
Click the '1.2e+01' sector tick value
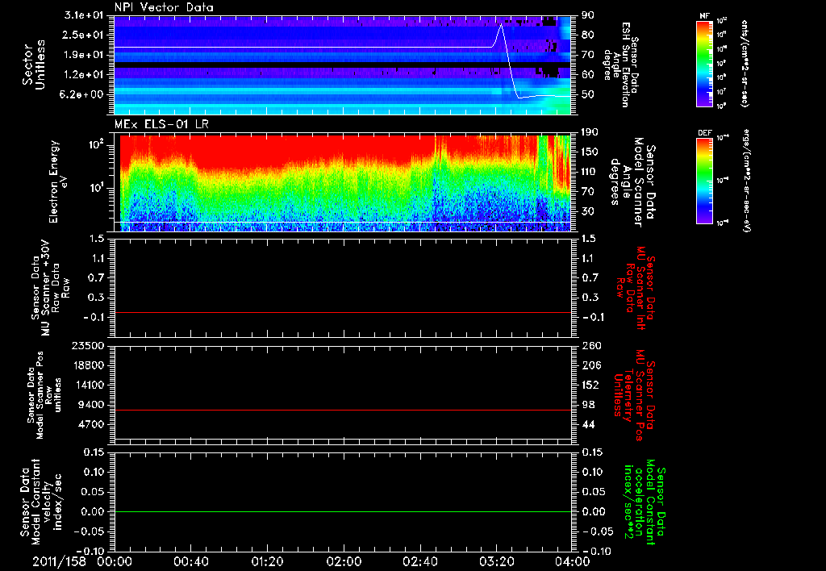click(x=84, y=74)
